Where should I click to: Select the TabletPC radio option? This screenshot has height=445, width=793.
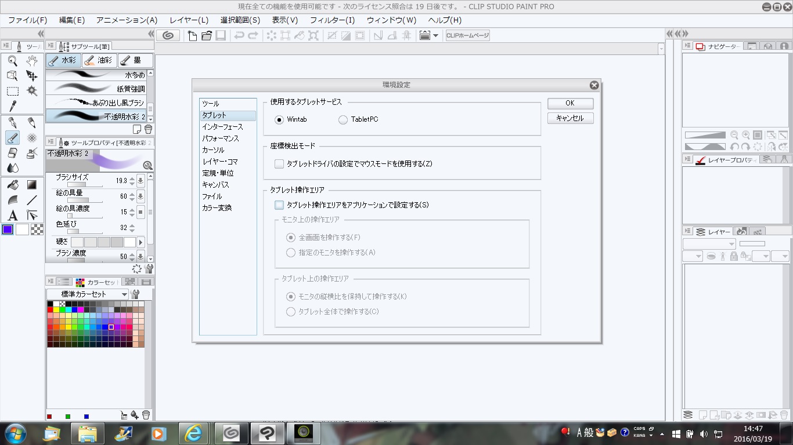[x=343, y=119]
